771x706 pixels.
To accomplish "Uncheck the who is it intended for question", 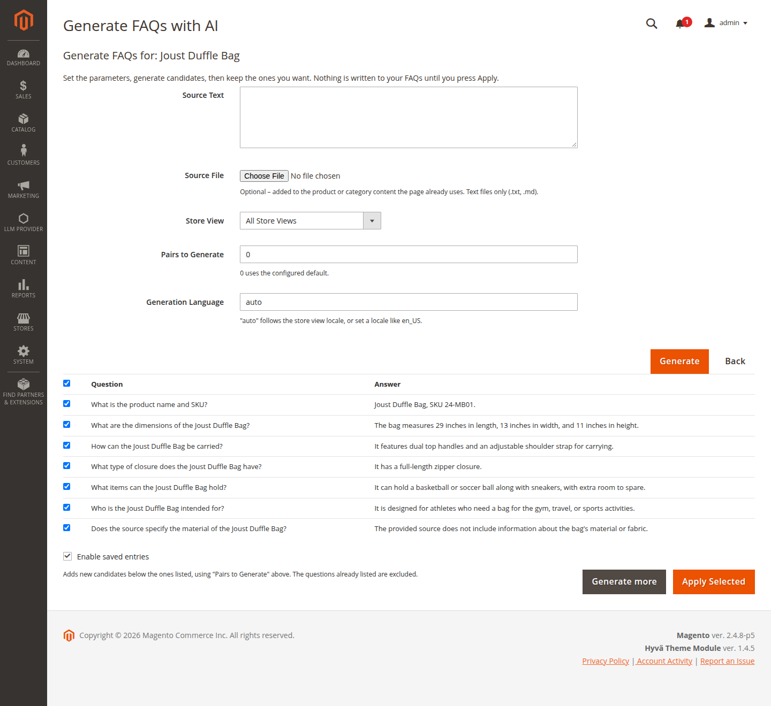I will [67, 508].
